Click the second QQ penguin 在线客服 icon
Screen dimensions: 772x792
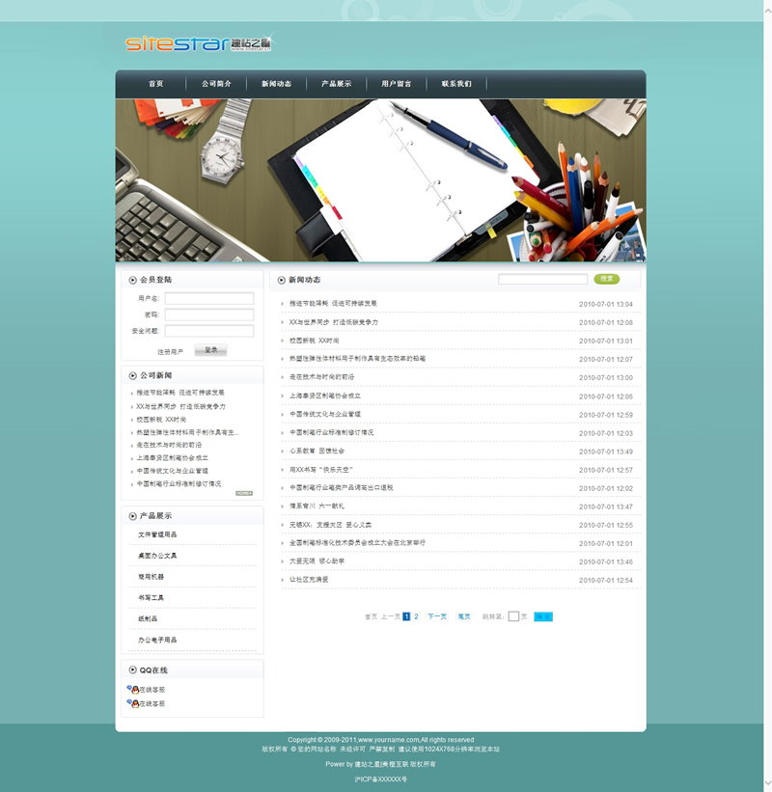(x=133, y=703)
